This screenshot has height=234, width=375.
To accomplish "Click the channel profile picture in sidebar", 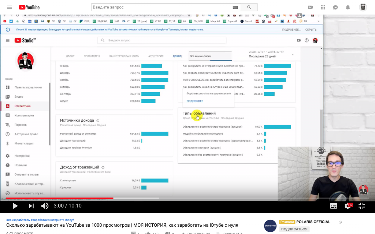I will tap(26, 61).
